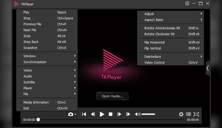Maximize the TKPlayer window
222x128 pixels.
click(x=200, y=3)
